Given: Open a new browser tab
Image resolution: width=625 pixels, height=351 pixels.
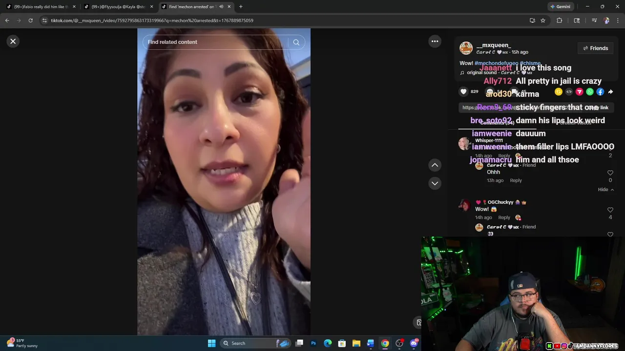Looking at the screenshot, I should click(241, 7).
